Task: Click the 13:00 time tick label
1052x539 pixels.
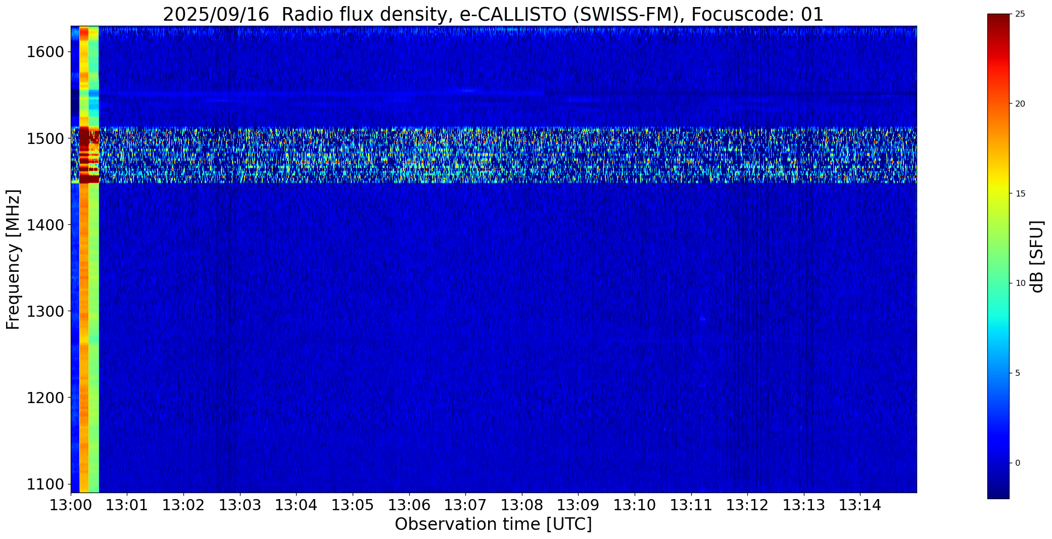Action: click(71, 505)
